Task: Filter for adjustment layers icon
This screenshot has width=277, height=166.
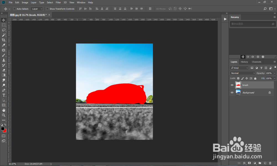Action: 257,68
